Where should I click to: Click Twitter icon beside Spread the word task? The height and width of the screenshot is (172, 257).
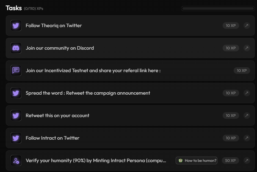pyautogui.click(x=16, y=93)
